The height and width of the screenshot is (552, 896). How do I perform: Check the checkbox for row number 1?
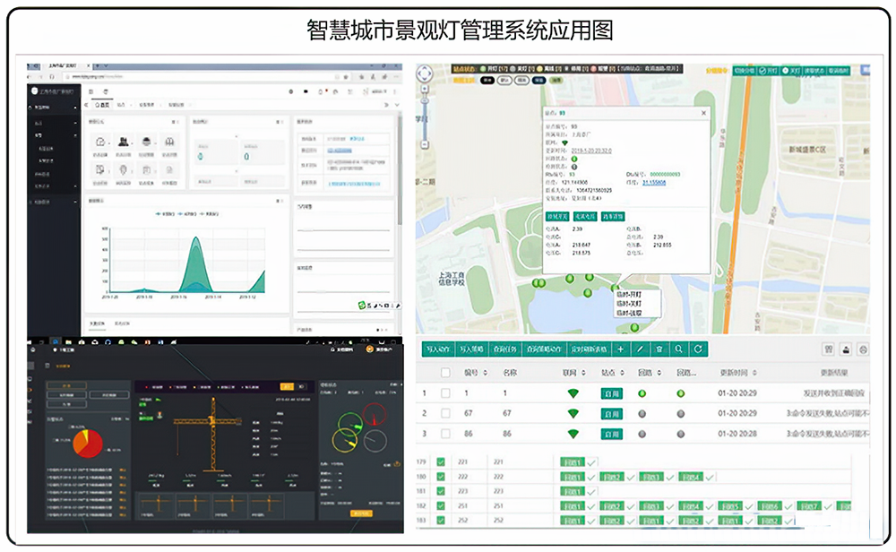445,393
